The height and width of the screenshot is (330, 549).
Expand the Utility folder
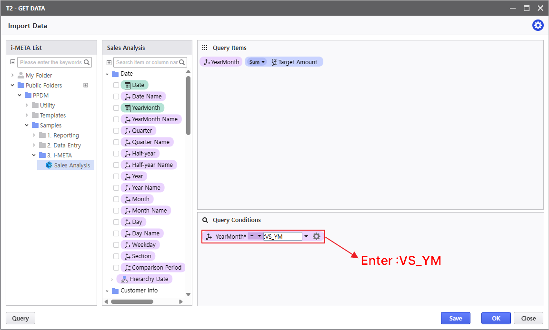point(27,106)
